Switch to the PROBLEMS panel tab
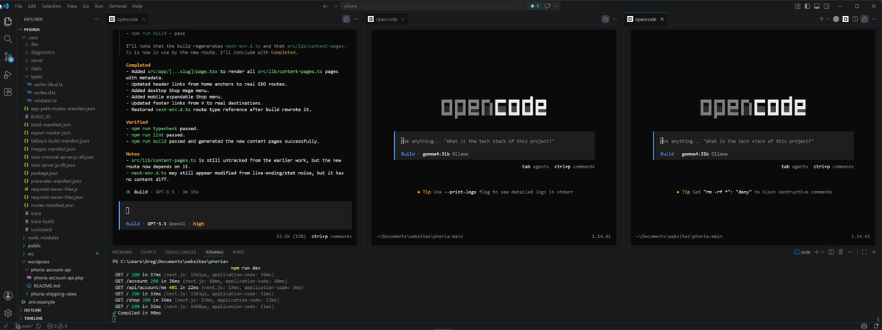Viewport: 882px width, 330px height. coord(122,252)
